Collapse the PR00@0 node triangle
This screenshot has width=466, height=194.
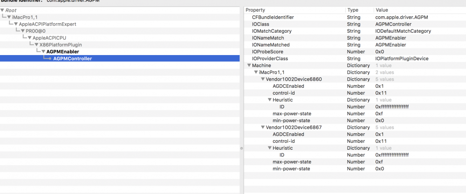click(x=23, y=31)
